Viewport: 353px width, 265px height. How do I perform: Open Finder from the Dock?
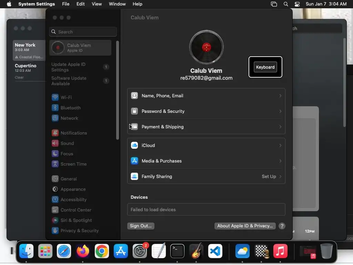[x=26, y=251]
